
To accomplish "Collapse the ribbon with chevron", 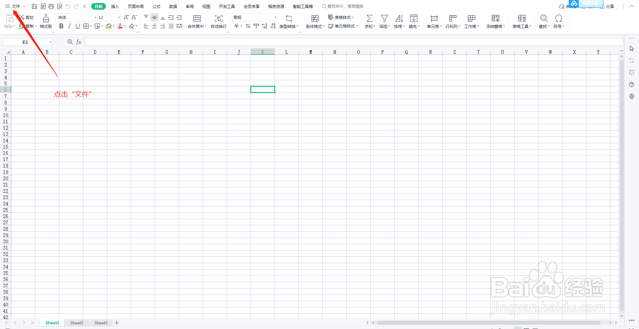I will pyautogui.click(x=632, y=6).
